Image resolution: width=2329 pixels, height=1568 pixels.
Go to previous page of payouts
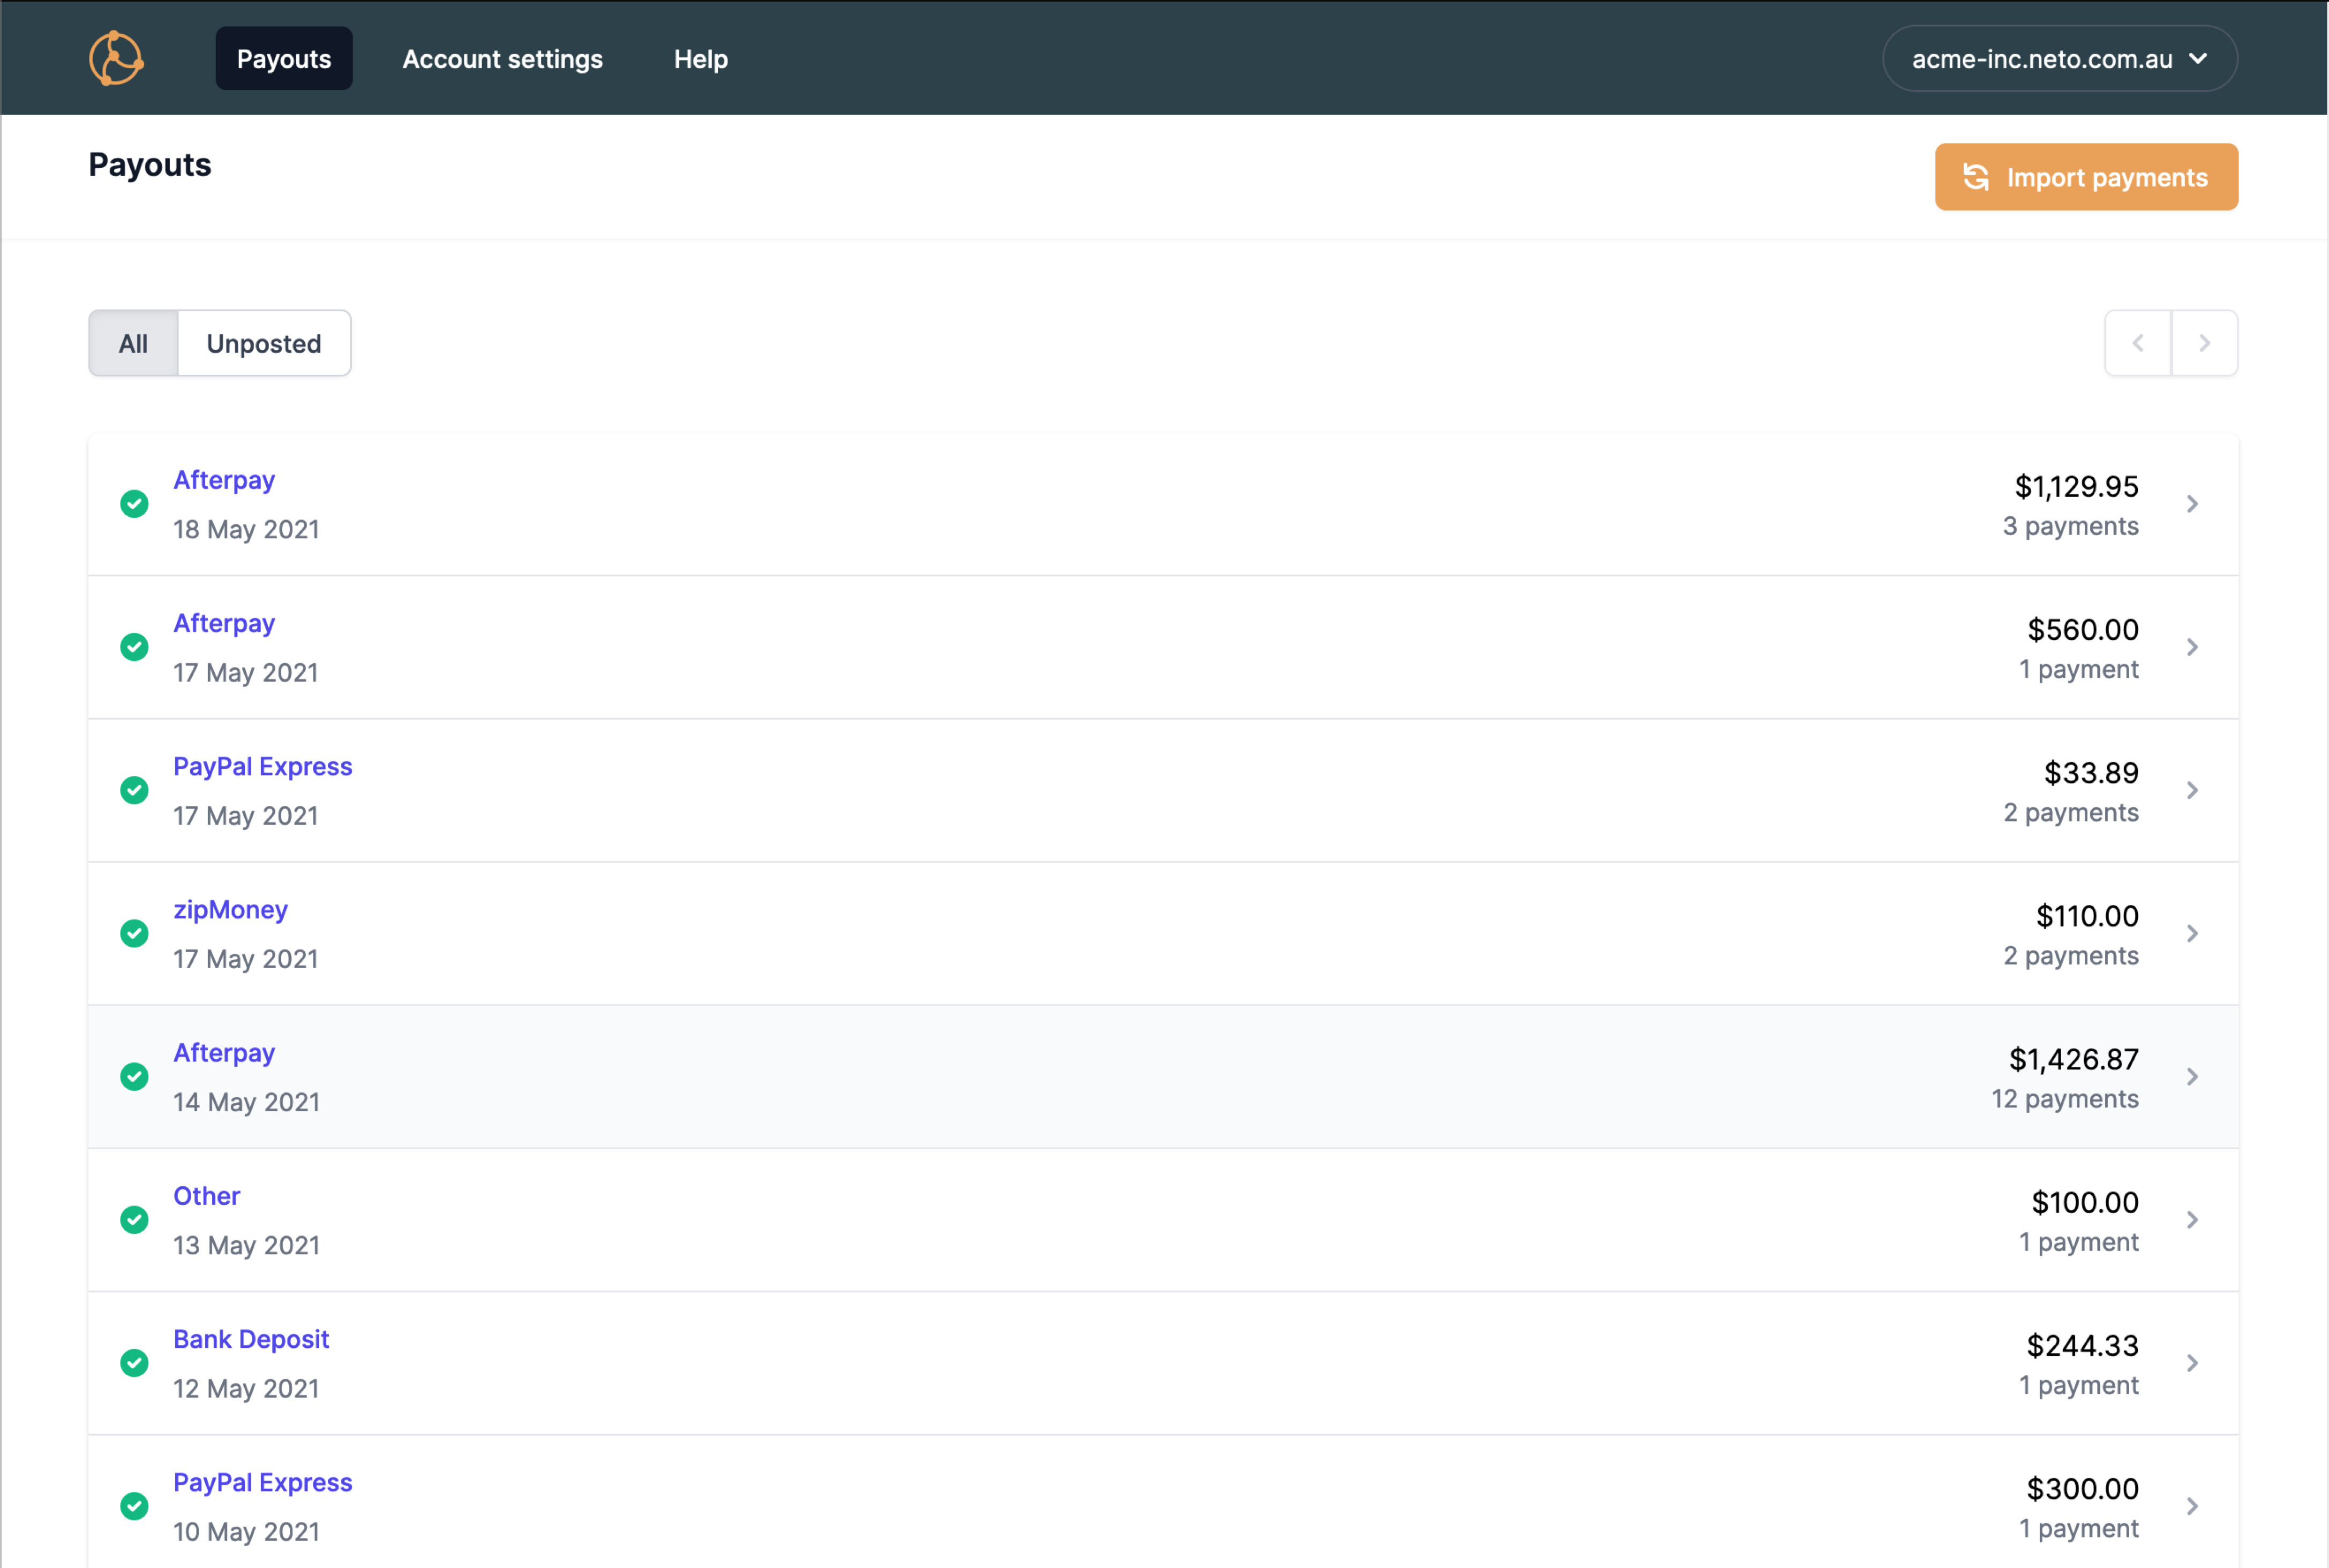(2137, 343)
